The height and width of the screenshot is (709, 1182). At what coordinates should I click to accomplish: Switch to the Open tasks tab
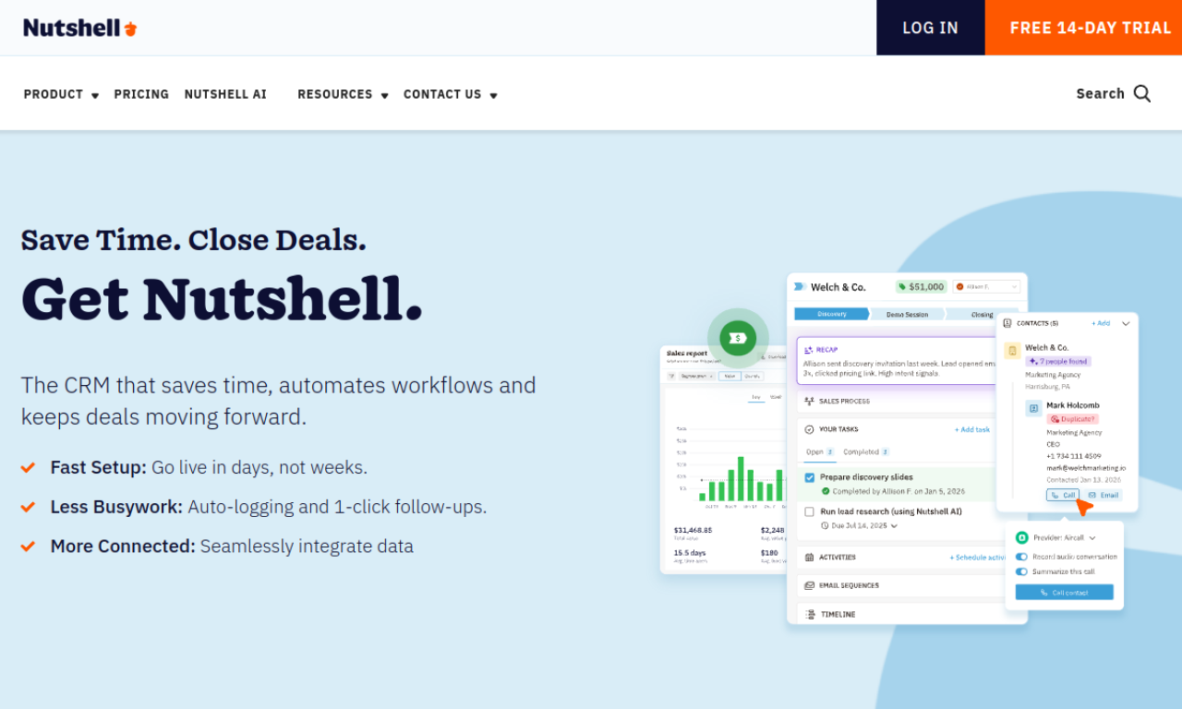pyautogui.click(x=820, y=452)
